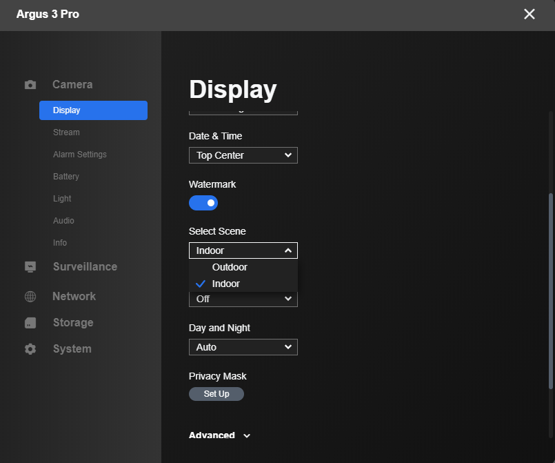555x463 pixels.
Task: Open the Alarm Settings page
Action: (80, 155)
